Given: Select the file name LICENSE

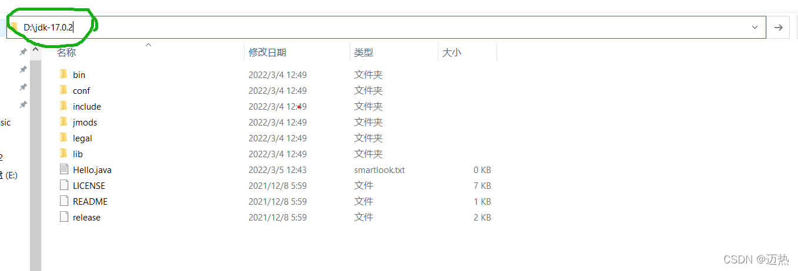Looking at the screenshot, I should pos(89,186).
